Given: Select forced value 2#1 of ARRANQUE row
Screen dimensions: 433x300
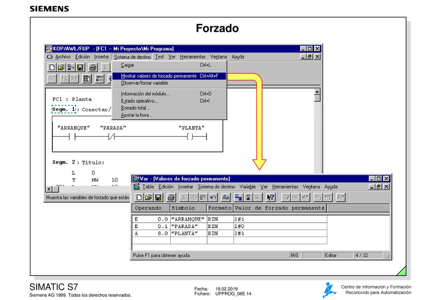Looking at the screenshot, I should (x=280, y=219).
